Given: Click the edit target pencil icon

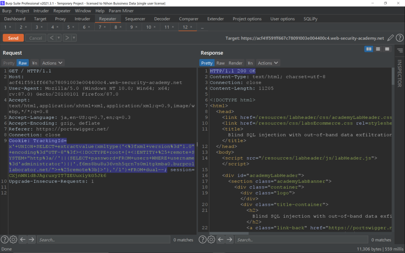Looking at the screenshot, I should coord(390,38).
